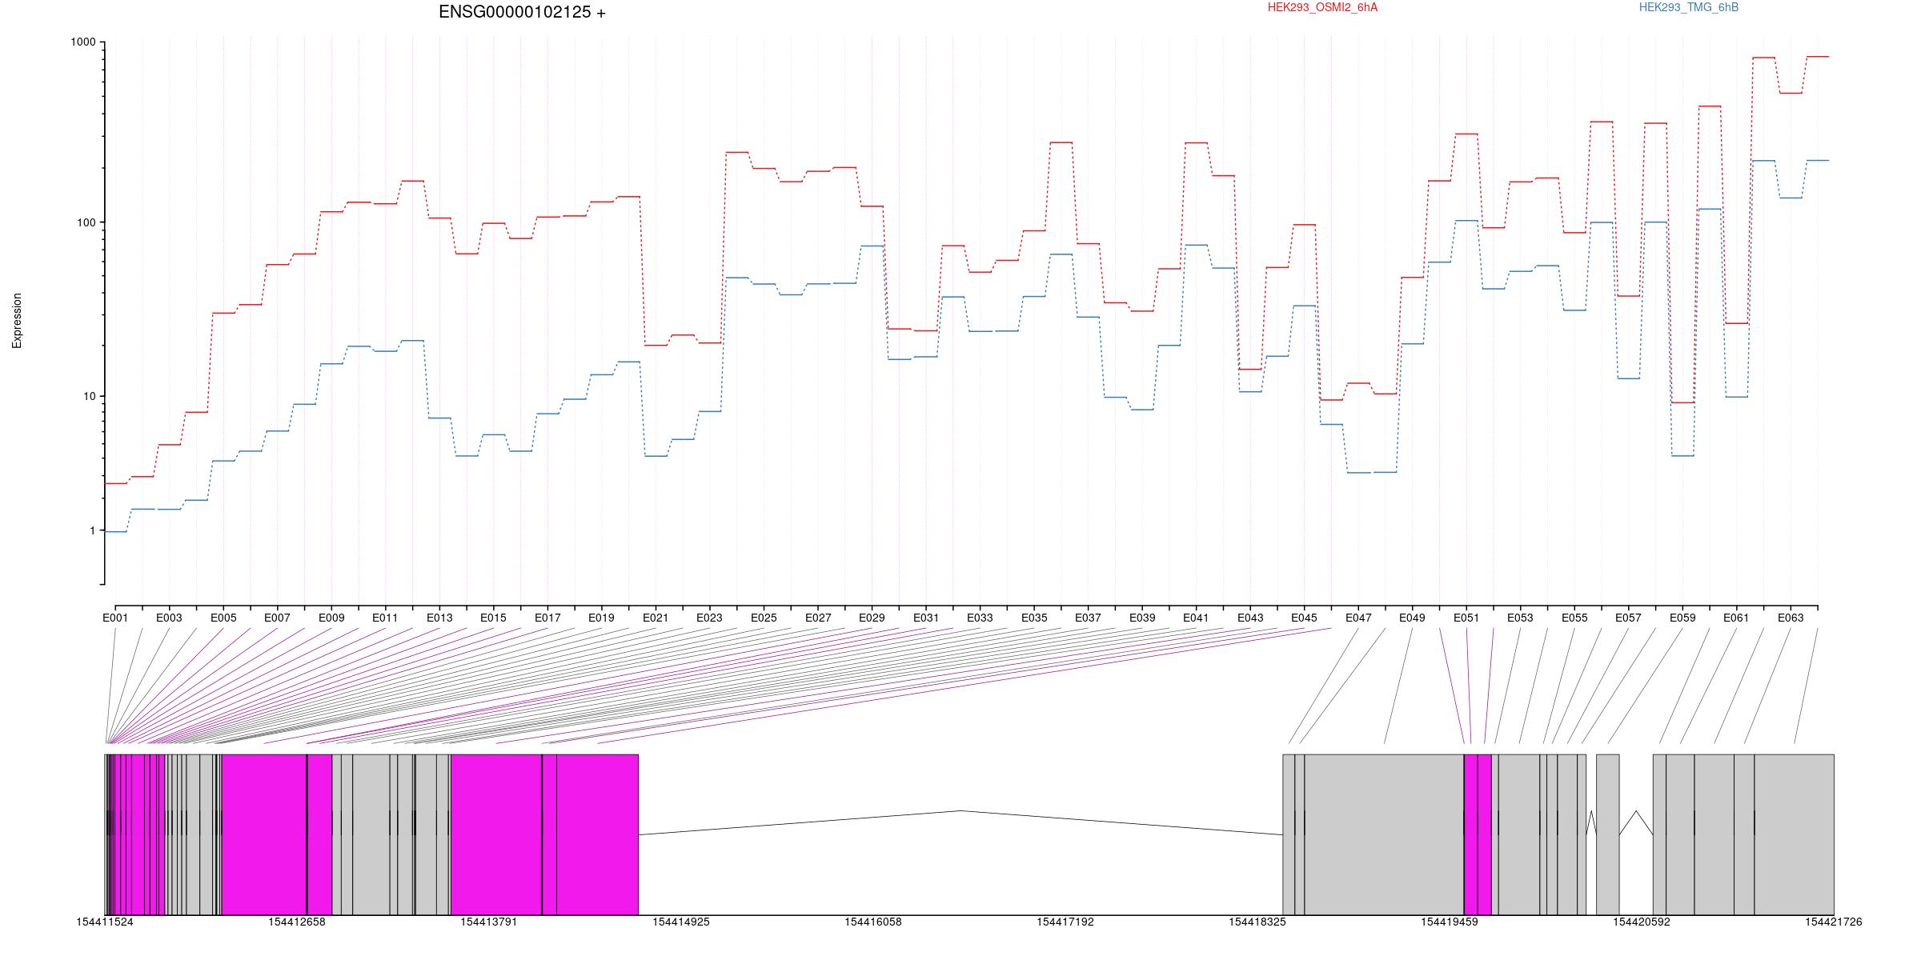Viewport: 1921px width, 960px height.
Task: Click the y-axis tick label 1000
Action: click(83, 42)
